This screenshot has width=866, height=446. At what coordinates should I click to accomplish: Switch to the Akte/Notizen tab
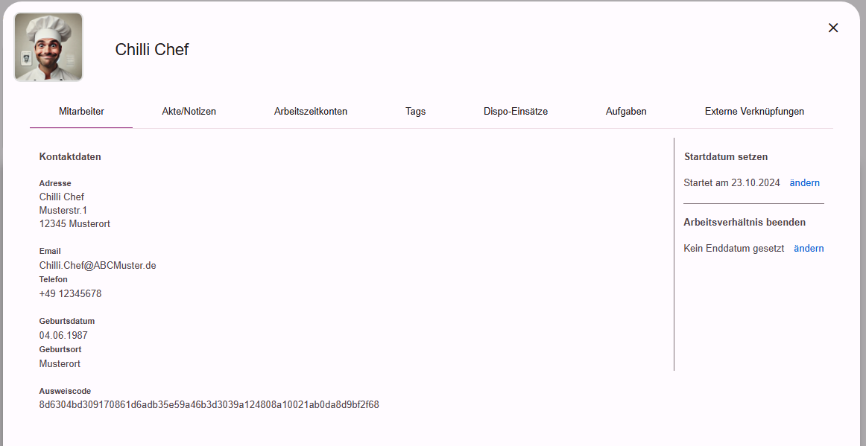point(189,112)
